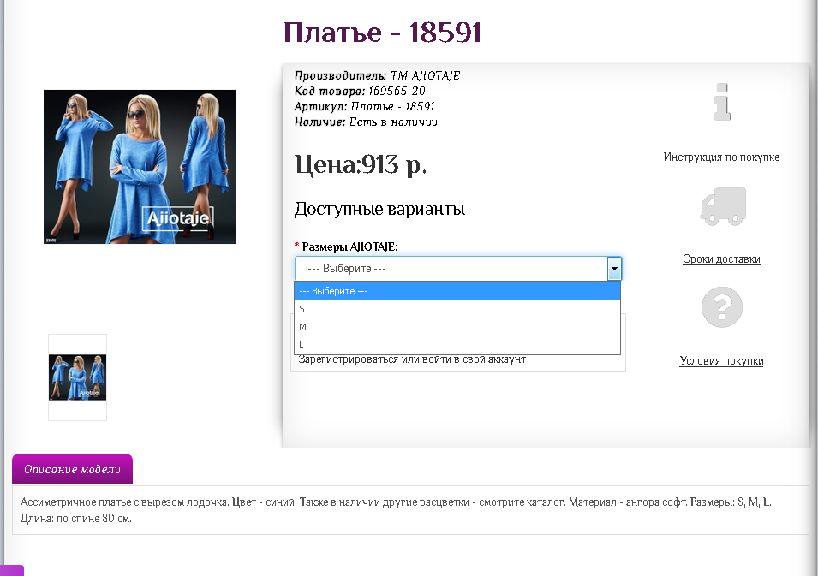
Task: Select size S from the list
Action: [457, 309]
